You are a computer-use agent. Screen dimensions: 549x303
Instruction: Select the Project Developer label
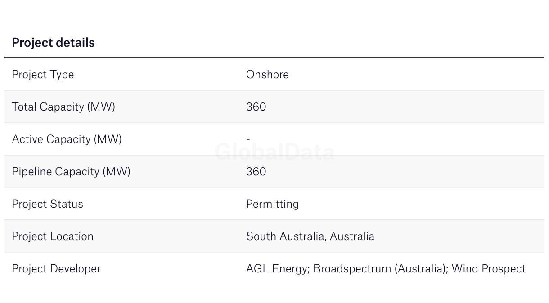tap(56, 269)
